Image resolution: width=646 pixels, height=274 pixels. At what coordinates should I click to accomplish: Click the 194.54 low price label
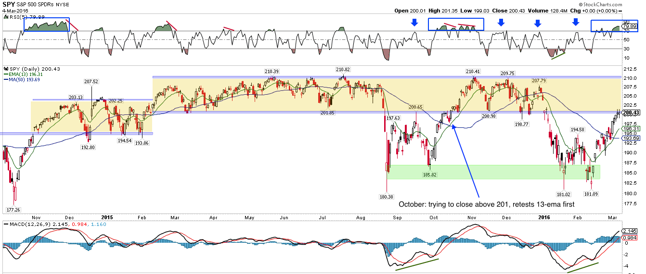click(x=124, y=140)
